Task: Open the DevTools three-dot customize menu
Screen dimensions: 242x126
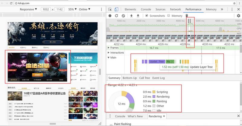Action: (x=232, y=9)
